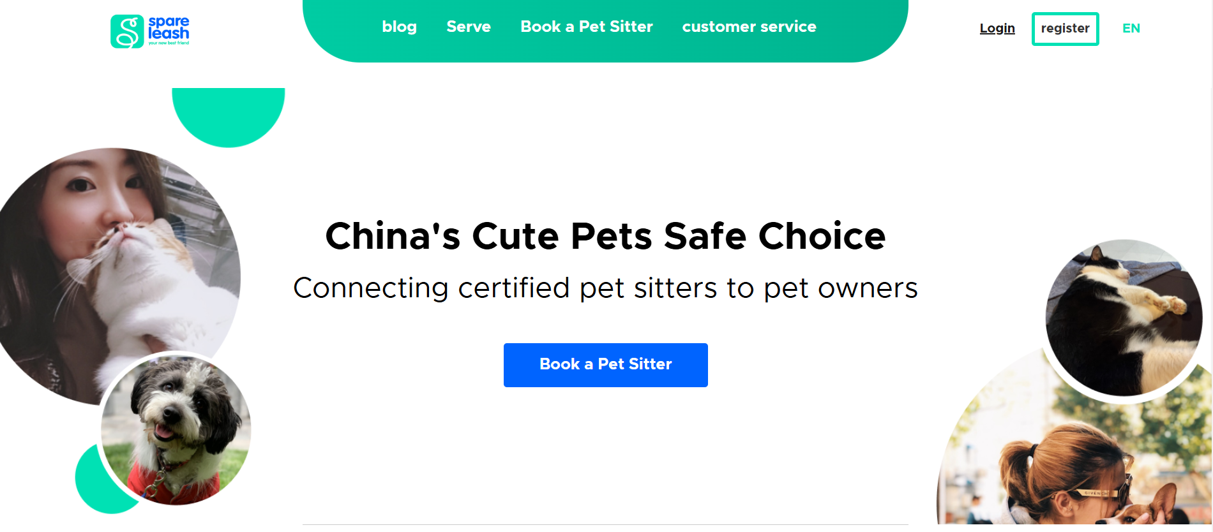Click the horizontal divider line below the hero
Image resolution: width=1213 pixels, height=532 pixels.
[605, 524]
